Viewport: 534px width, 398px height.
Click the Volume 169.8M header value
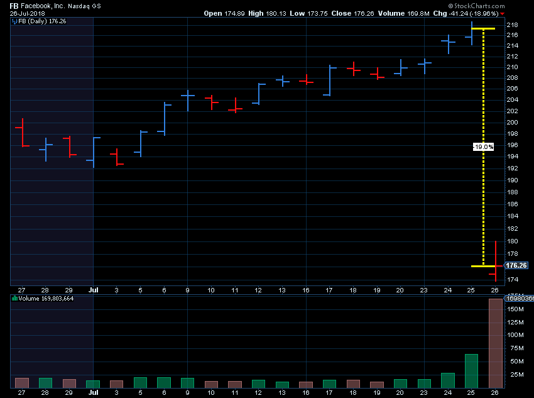click(403, 13)
